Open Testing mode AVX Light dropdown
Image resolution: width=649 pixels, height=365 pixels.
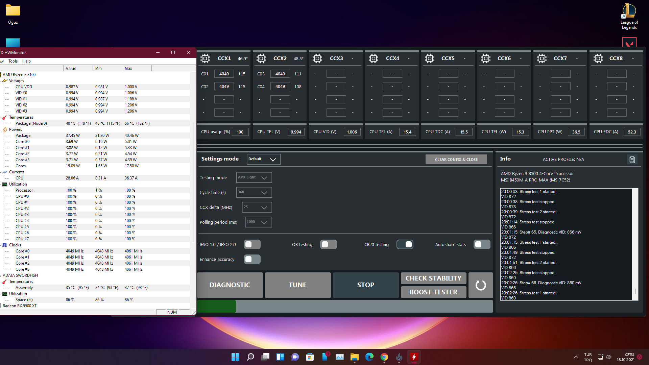(x=254, y=177)
